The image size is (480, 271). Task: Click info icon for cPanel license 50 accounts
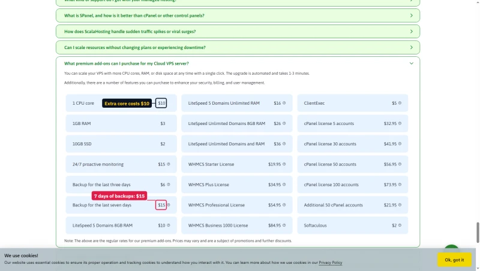(x=400, y=164)
